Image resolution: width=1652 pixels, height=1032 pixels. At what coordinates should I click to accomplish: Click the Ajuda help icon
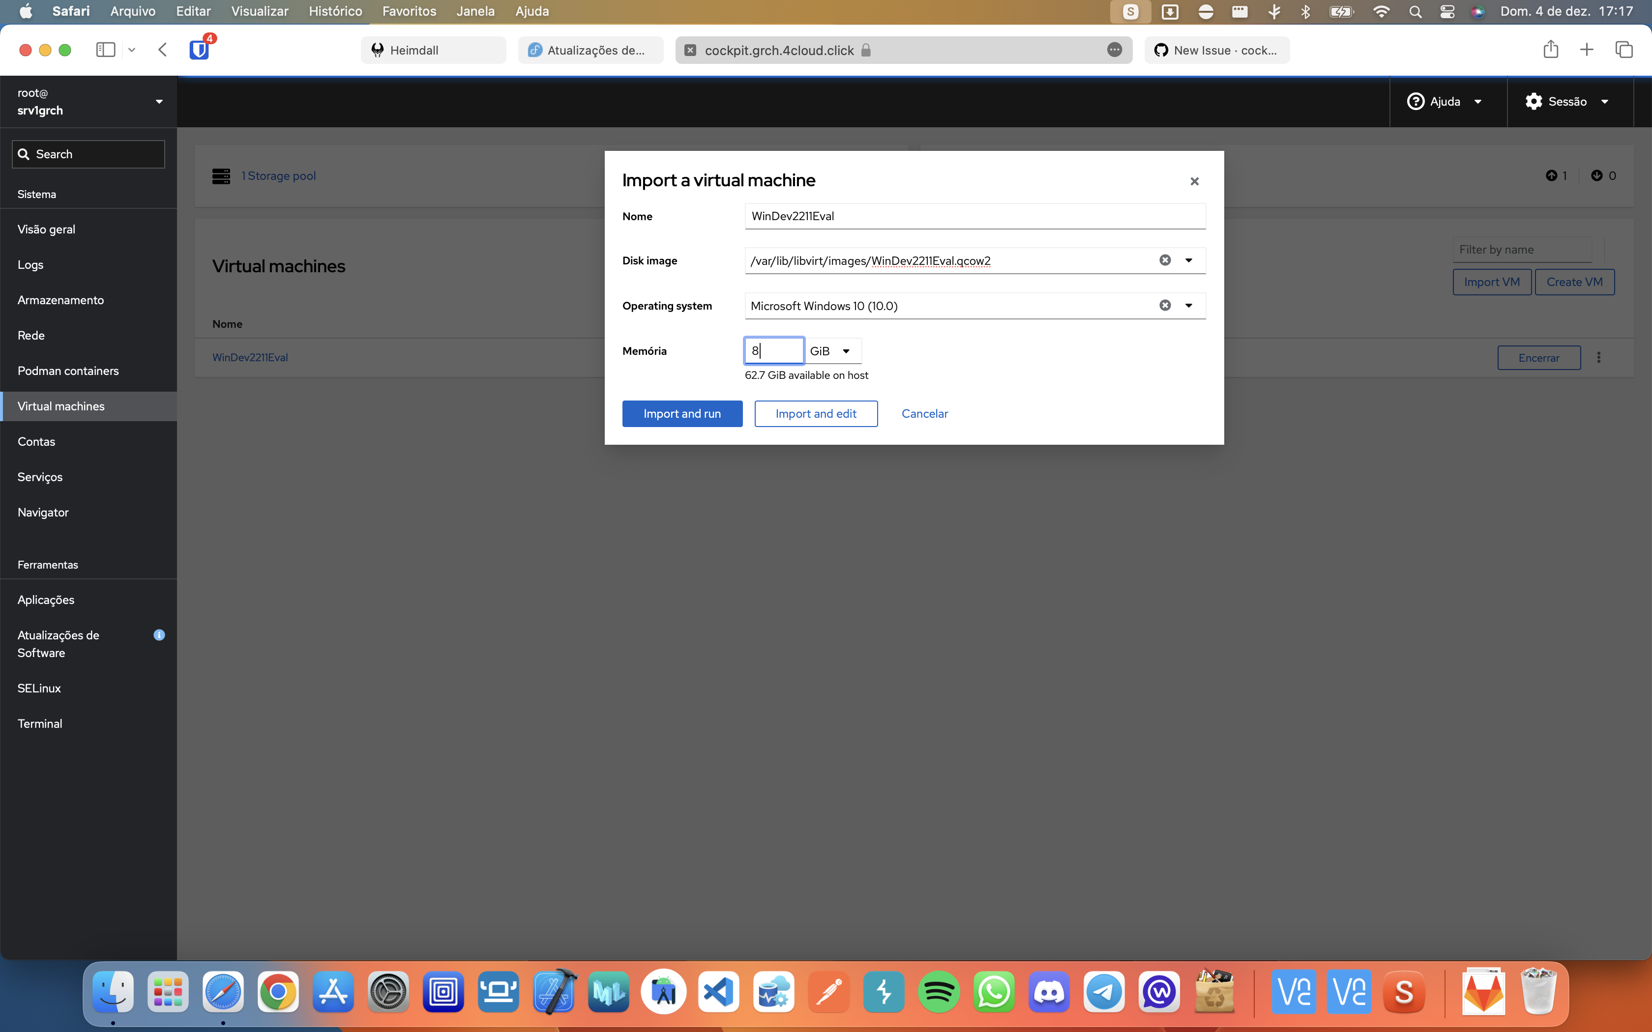[1416, 102]
